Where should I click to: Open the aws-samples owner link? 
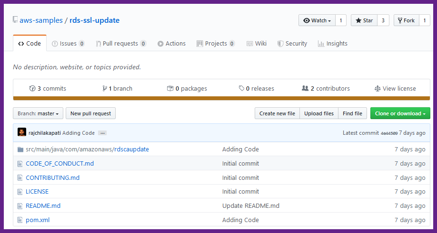click(x=41, y=20)
